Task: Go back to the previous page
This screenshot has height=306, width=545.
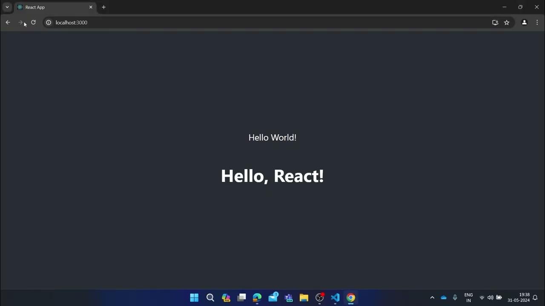Action: (8, 23)
